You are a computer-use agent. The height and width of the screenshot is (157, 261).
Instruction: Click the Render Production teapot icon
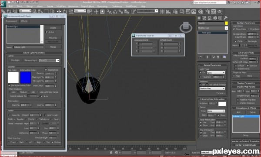tap(220, 11)
